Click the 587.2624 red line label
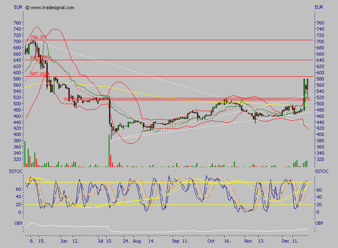The image size is (338, 248). [x=39, y=75]
